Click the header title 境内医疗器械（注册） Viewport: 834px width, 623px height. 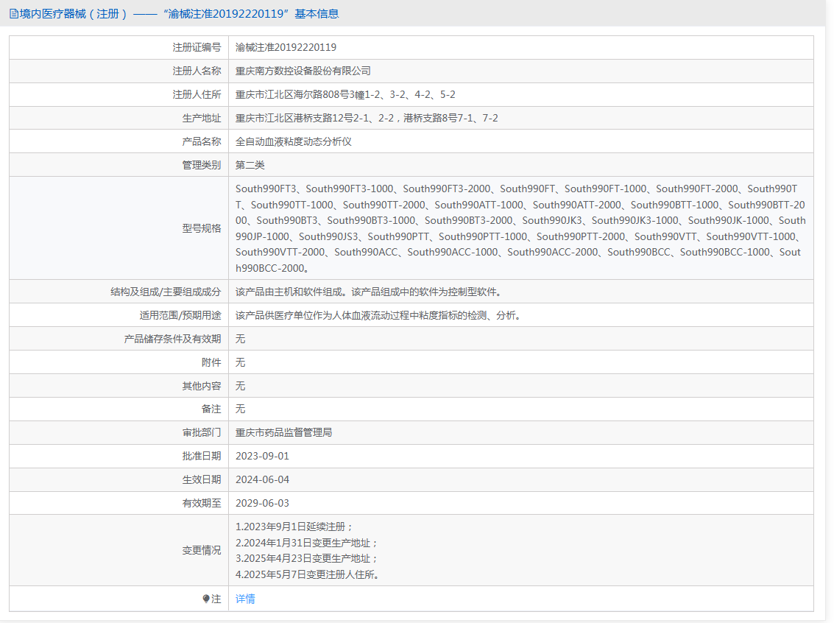[x=74, y=14]
